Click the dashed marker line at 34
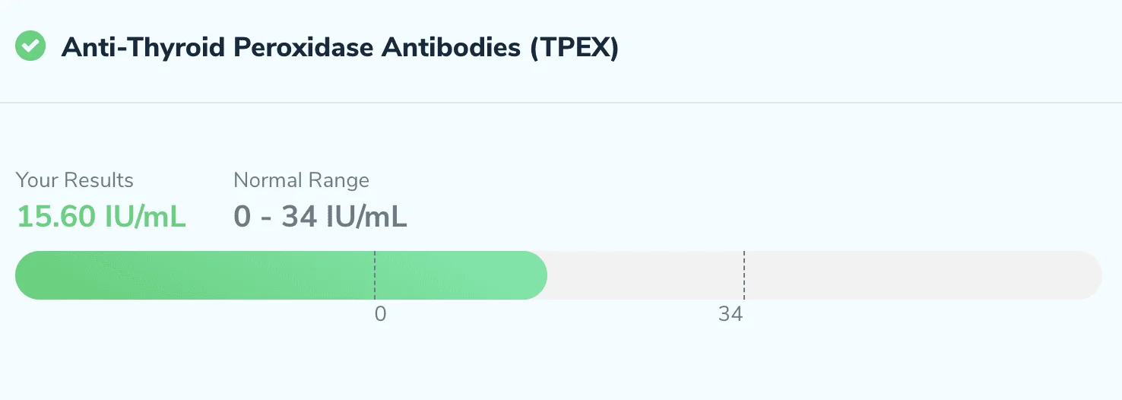 [744, 275]
